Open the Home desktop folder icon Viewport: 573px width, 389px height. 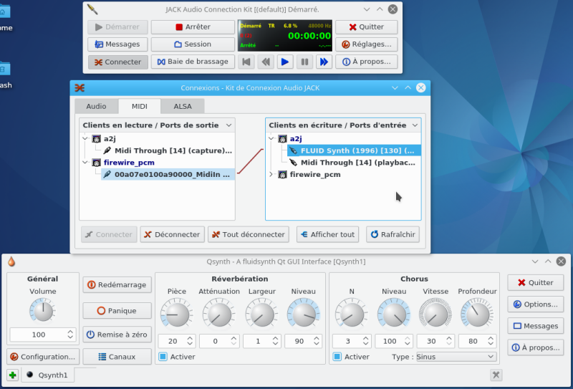click(4, 12)
